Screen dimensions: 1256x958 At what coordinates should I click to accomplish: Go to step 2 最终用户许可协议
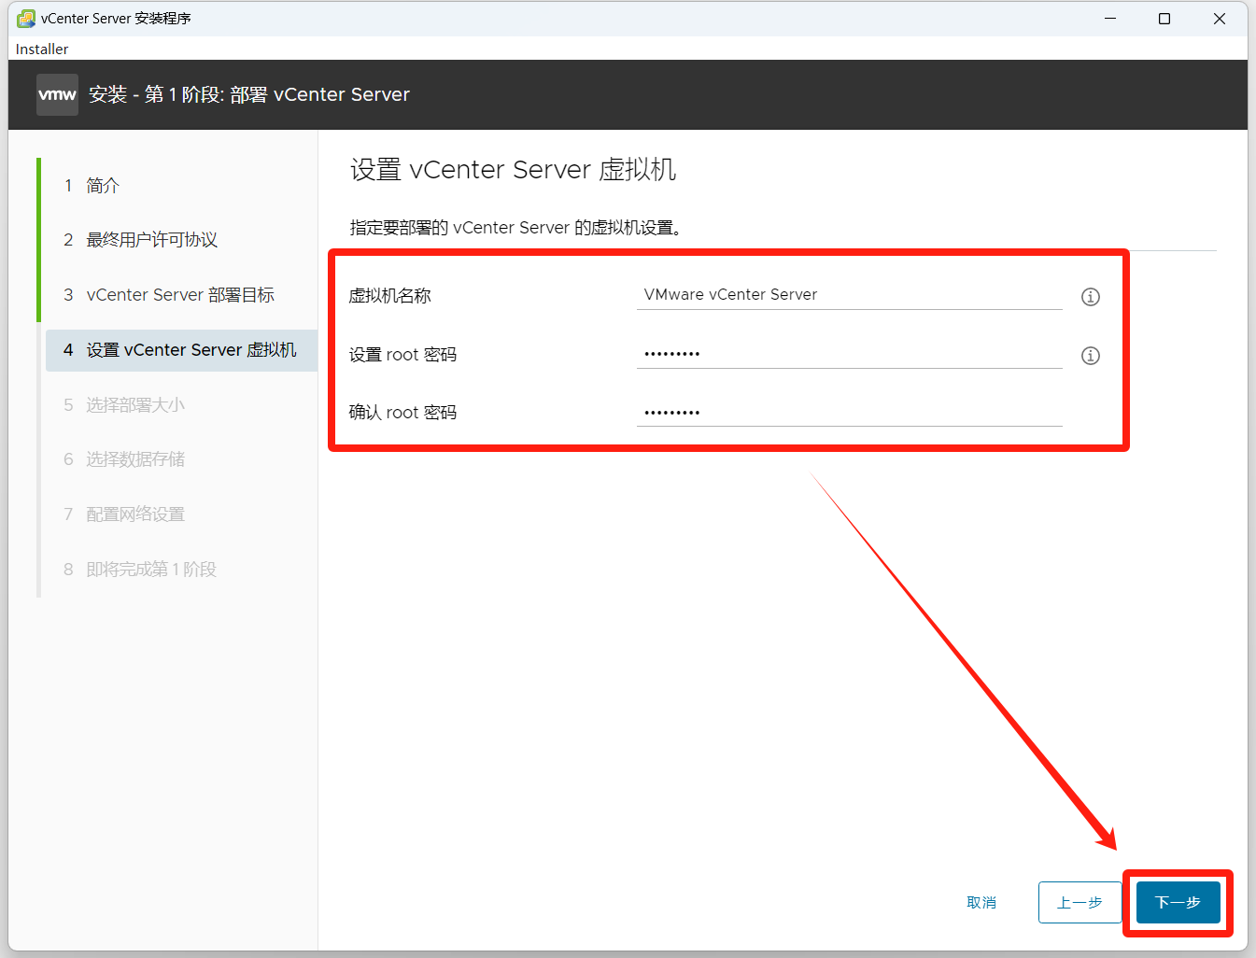[151, 240]
